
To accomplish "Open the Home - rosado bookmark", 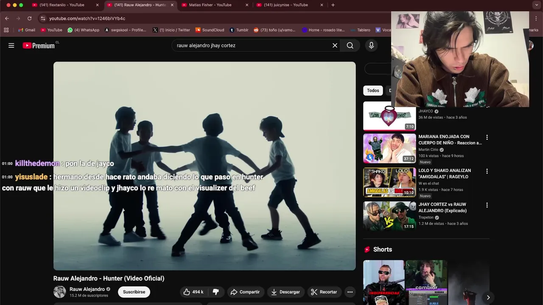I will click(323, 30).
